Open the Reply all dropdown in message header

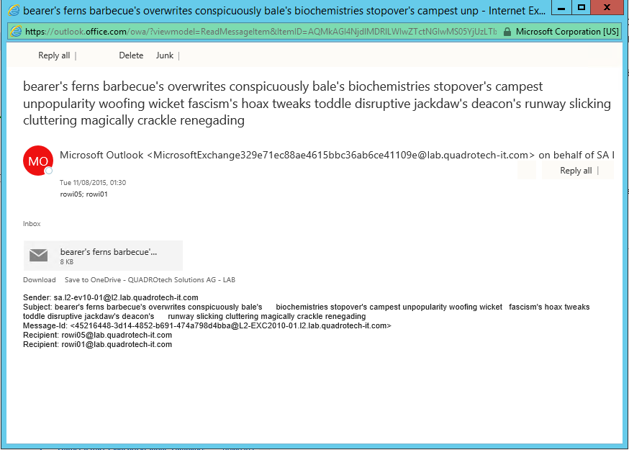pos(597,171)
